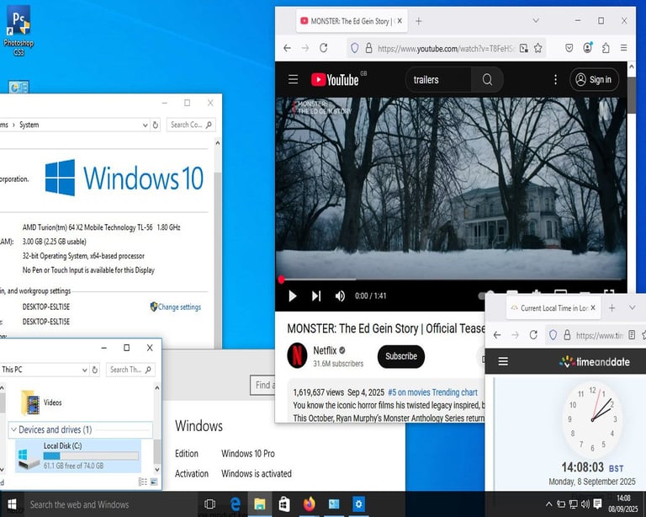The height and width of the screenshot is (517, 646).
Task: Switch to Firefox on the taskbar
Action: coord(309,504)
